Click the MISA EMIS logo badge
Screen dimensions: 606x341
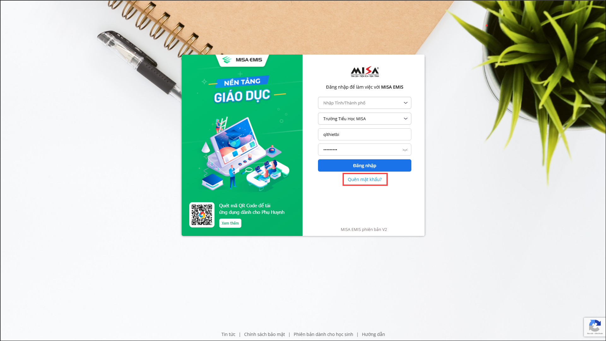pyautogui.click(x=242, y=60)
